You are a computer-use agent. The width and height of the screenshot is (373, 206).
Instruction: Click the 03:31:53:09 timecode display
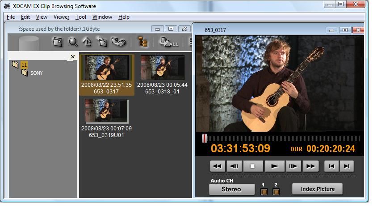(240, 149)
